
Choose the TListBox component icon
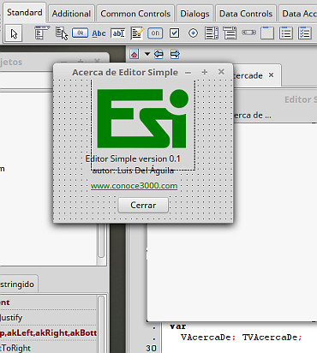pos(212,33)
